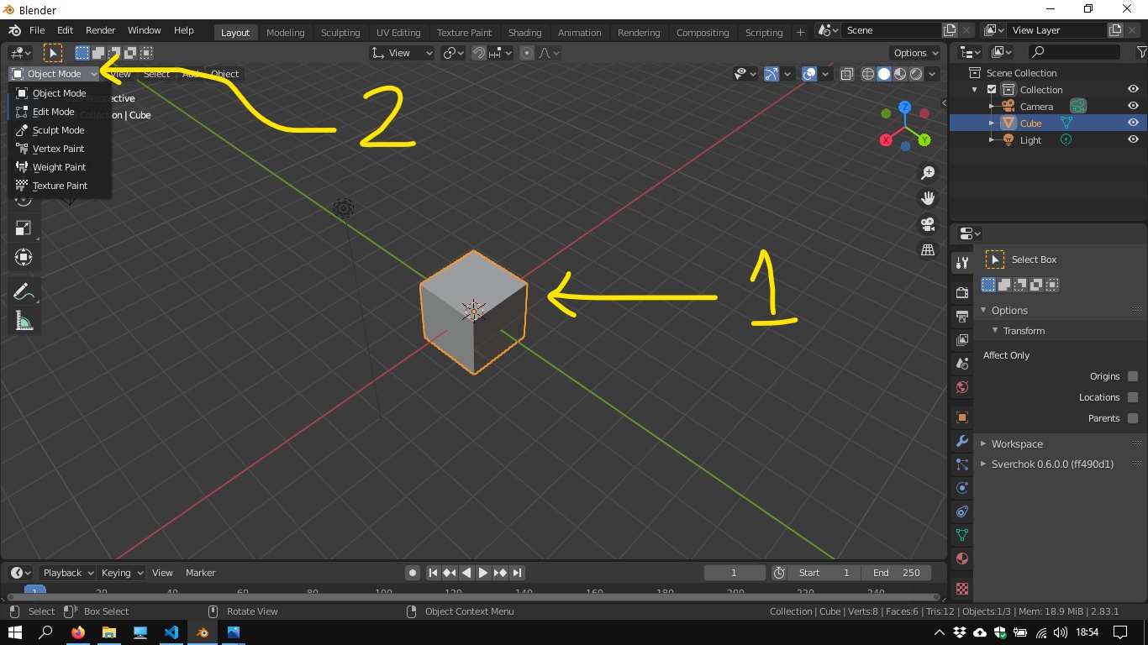Select the Measure tool in left toolbar
This screenshot has height=645, width=1148.
click(24, 321)
